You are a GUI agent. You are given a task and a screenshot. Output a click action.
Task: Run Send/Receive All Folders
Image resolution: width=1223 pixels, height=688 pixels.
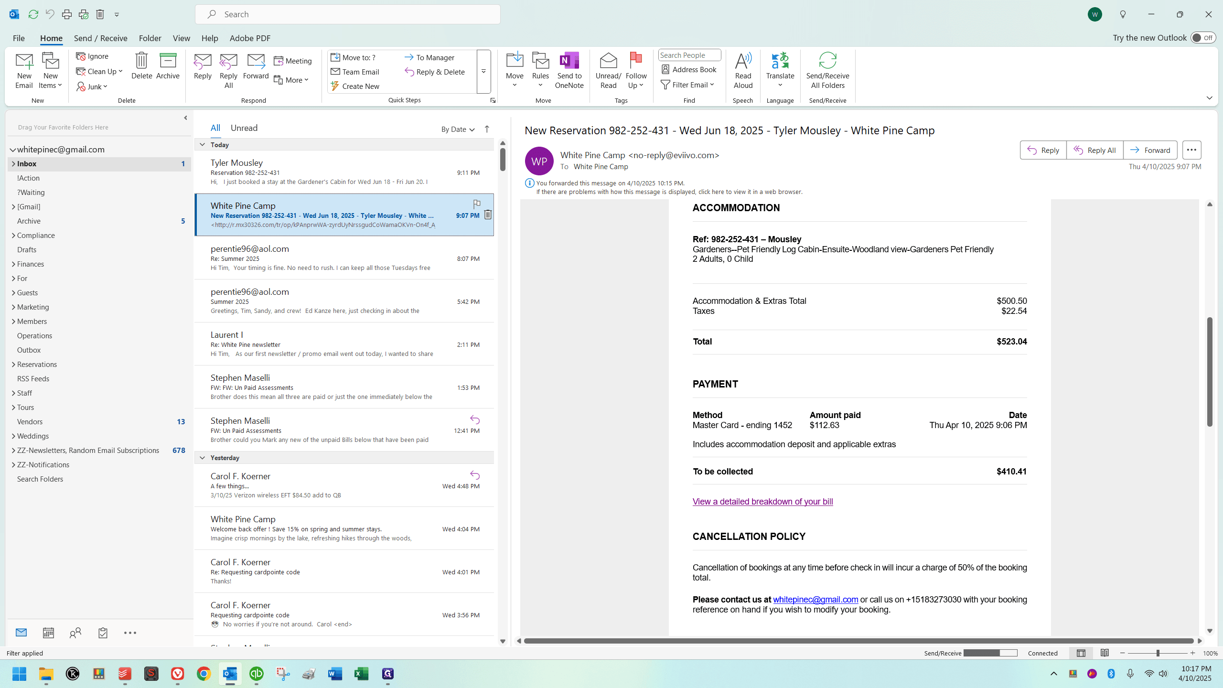[827, 71]
